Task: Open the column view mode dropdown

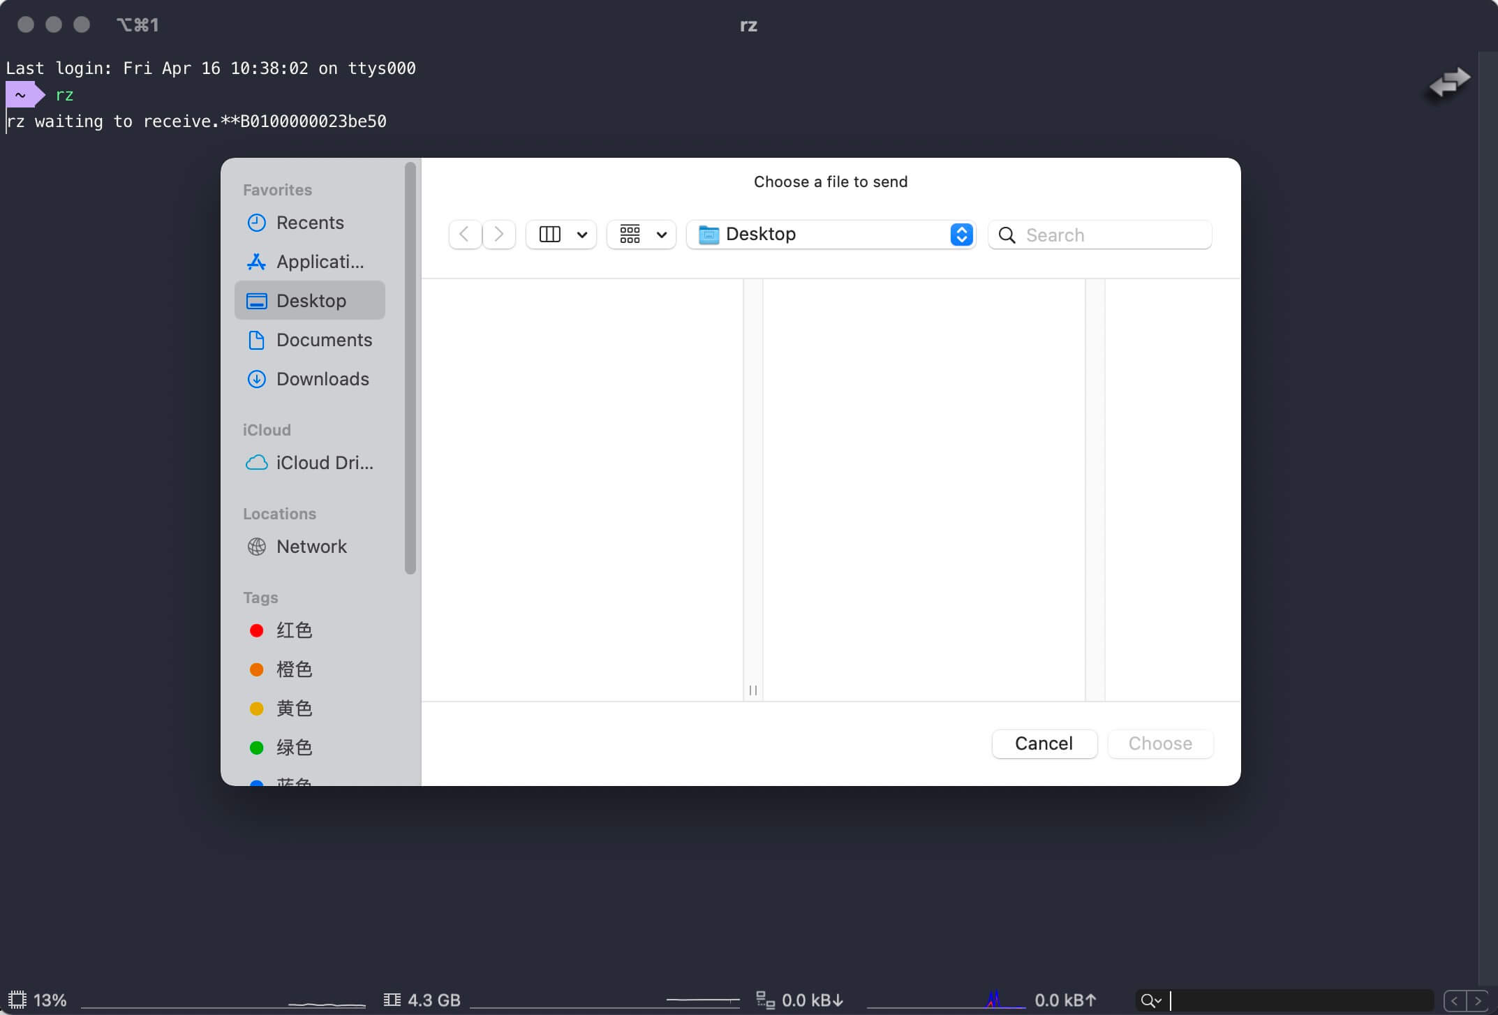Action: pos(561,235)
